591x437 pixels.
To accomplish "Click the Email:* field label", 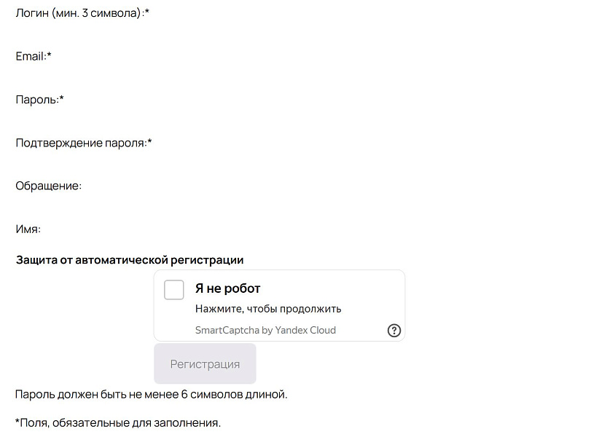I will pos(33,55).
